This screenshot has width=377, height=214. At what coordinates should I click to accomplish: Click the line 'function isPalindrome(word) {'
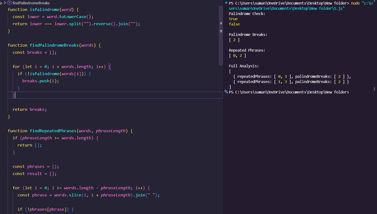click(x=43, y=10)
